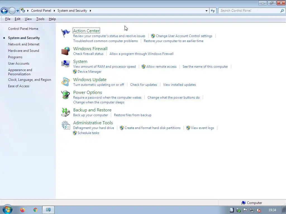Screen dimensions: 286x214
Task: Open Appearance and Personalization category
Action: [x=20, y=72]
